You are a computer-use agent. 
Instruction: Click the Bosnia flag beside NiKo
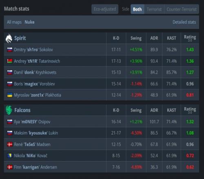tap(10, 155)
